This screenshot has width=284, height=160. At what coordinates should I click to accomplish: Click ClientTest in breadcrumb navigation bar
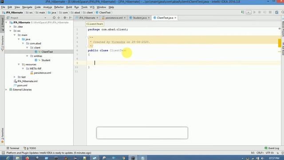[103, 12]
